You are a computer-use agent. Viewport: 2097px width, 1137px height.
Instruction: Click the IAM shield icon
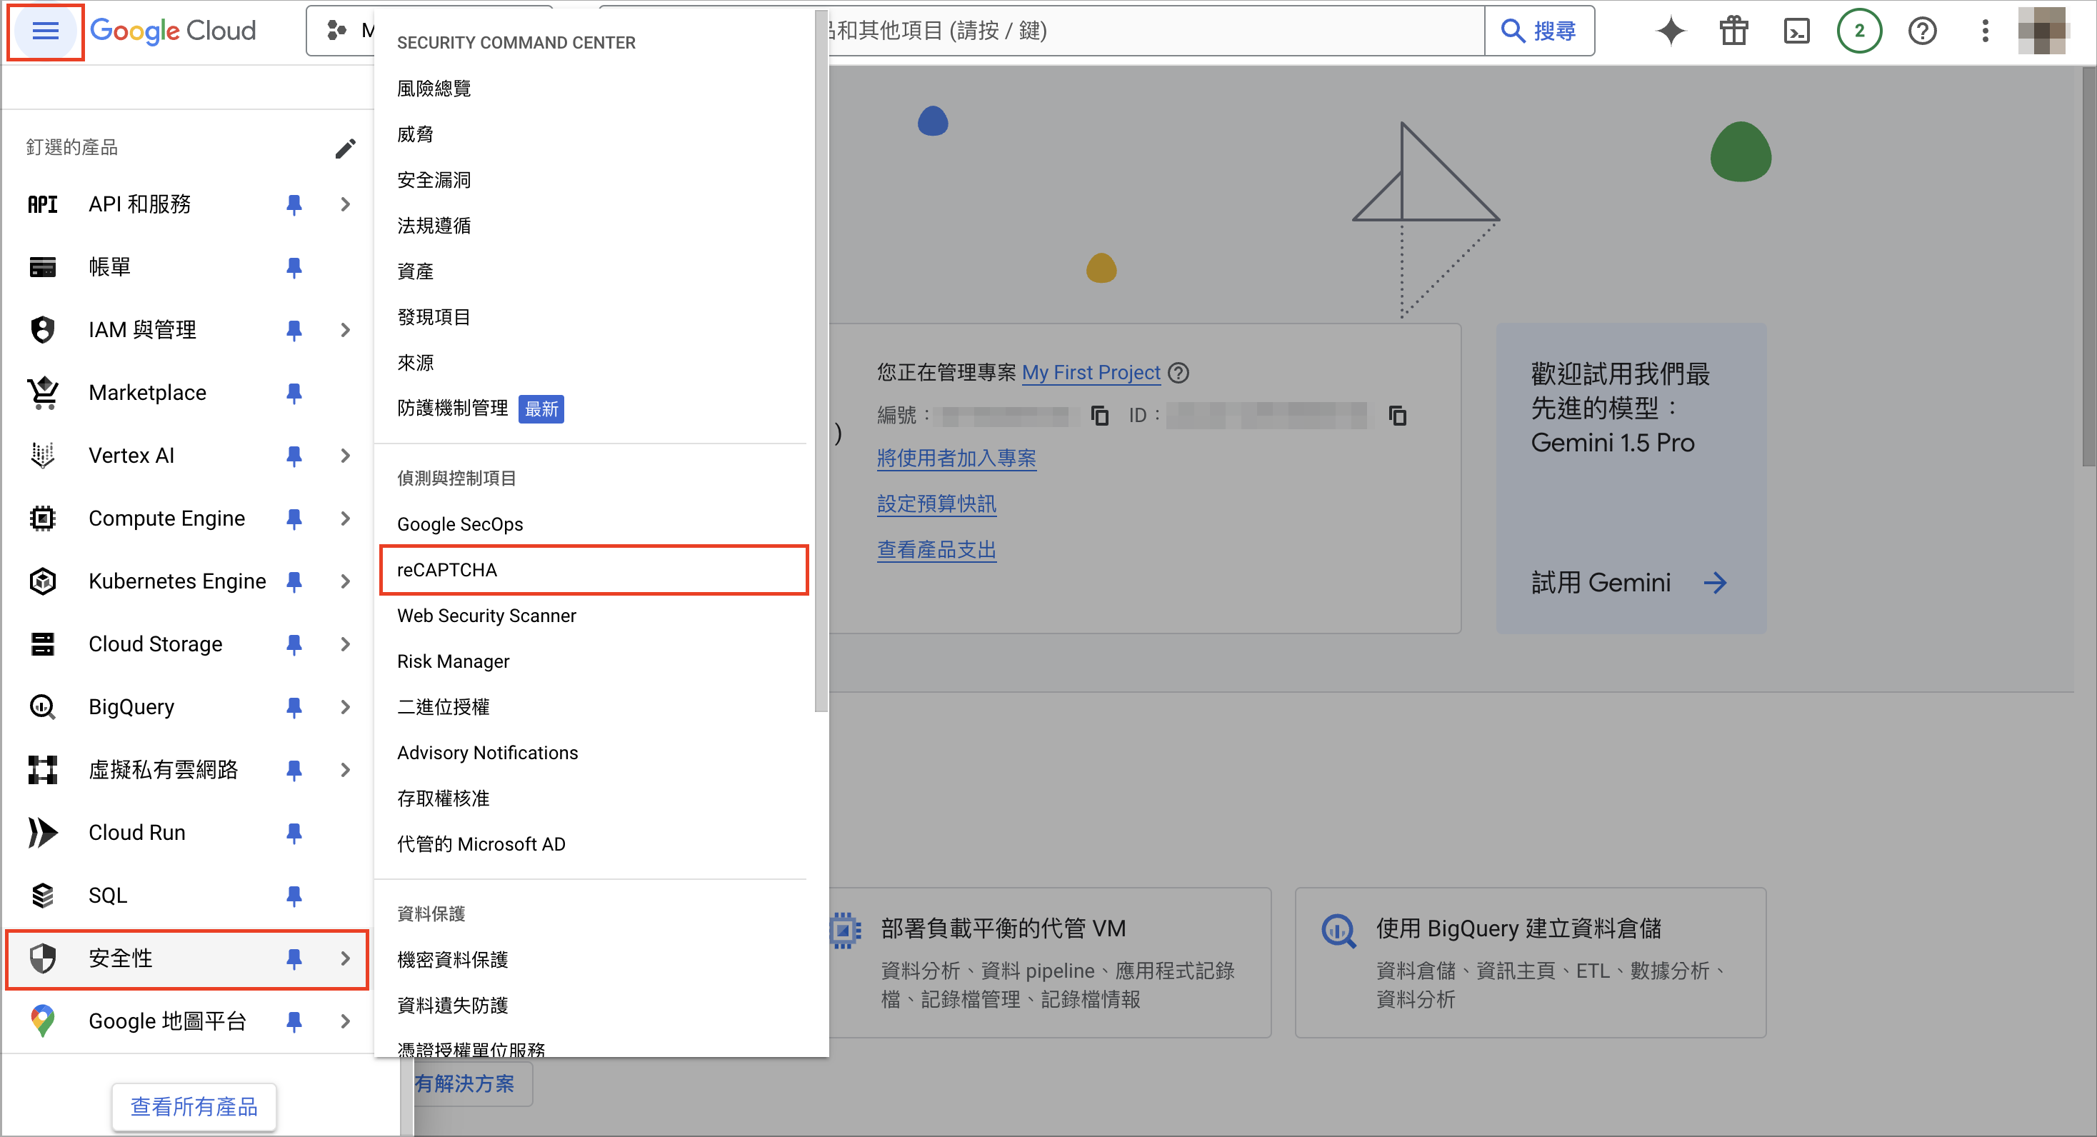[42, 330]
